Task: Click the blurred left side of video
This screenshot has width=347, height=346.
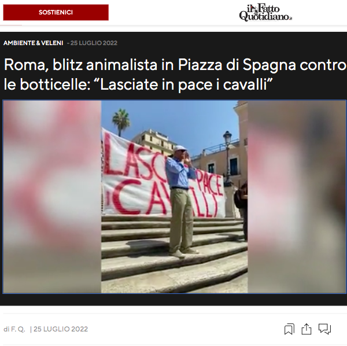Action: [x=52, y=197]
